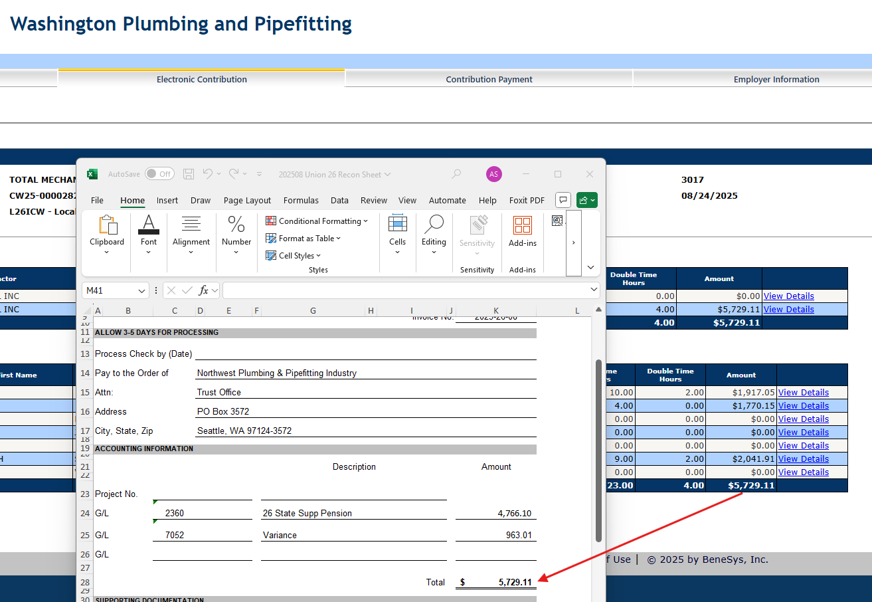Click the 963.01 variance amount cell
The height and width of the screenshot is (602, 872).
coord(496,535)
